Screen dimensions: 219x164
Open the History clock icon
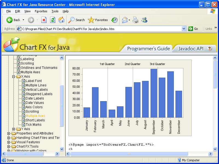tap(114, 20)
